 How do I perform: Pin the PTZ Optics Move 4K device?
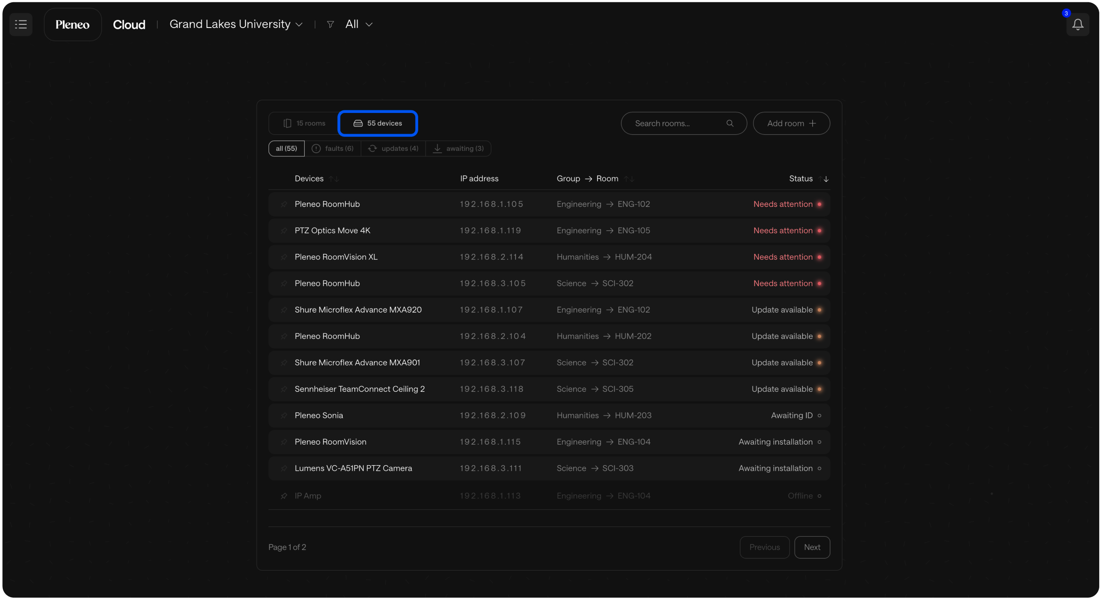284,230
